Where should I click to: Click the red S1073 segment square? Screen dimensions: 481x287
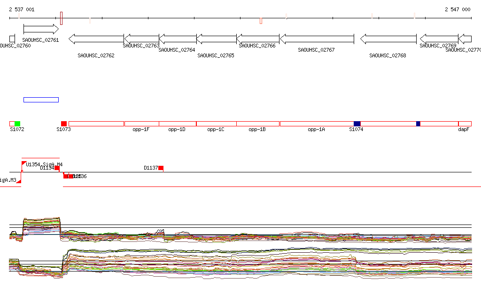coord(64,124)
